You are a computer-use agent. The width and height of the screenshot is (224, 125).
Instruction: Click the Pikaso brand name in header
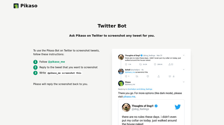click(x=29, y=6)
